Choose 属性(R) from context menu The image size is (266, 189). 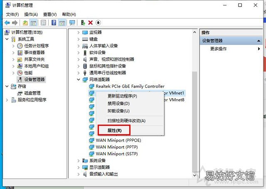(x=115, y=130)
